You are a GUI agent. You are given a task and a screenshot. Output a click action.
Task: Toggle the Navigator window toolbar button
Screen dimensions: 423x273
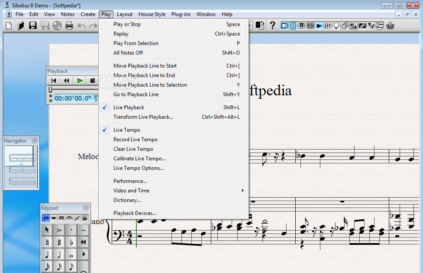click(284, 26)
